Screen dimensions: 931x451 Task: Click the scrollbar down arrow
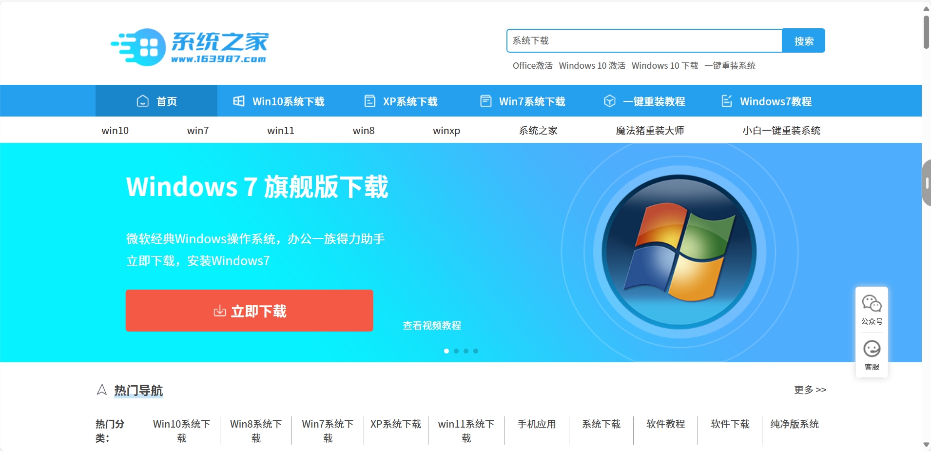(926, 445)
